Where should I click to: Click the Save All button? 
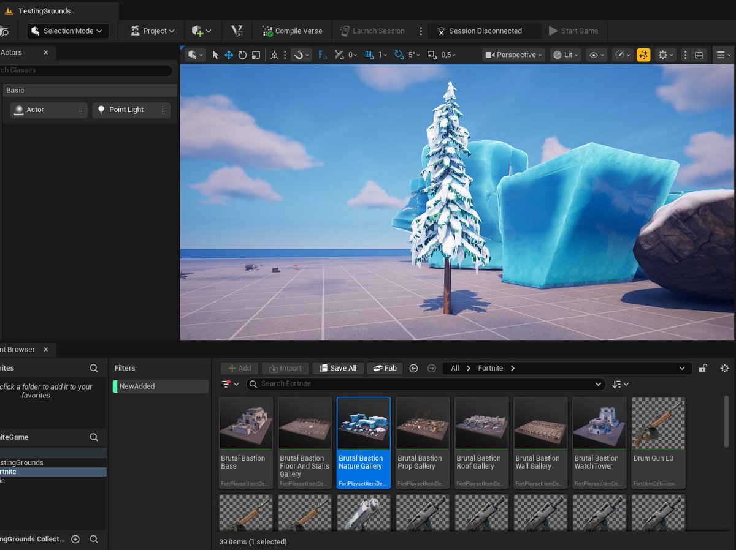coord(337,368)
